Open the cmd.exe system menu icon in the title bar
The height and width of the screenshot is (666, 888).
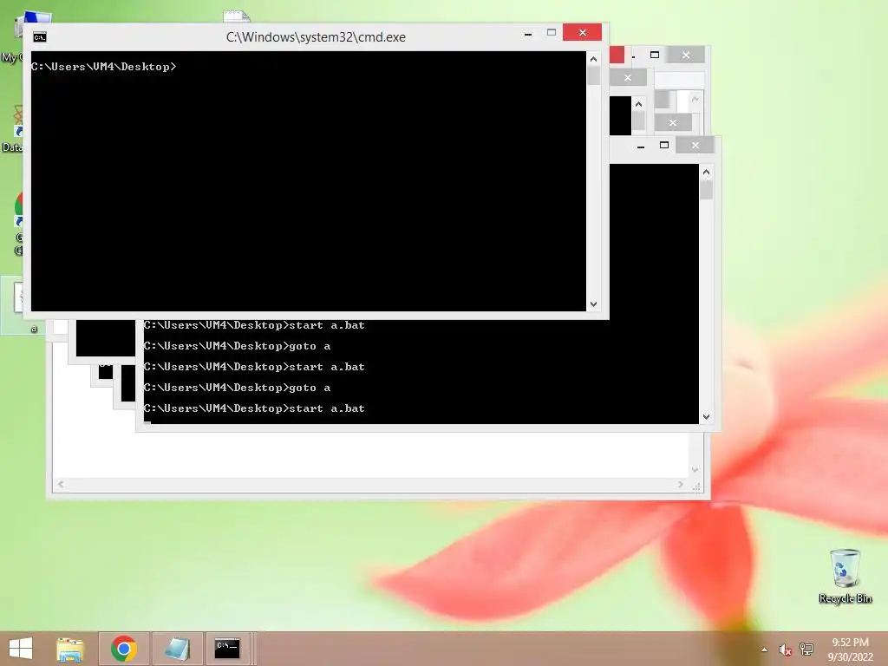click(40, 37)
